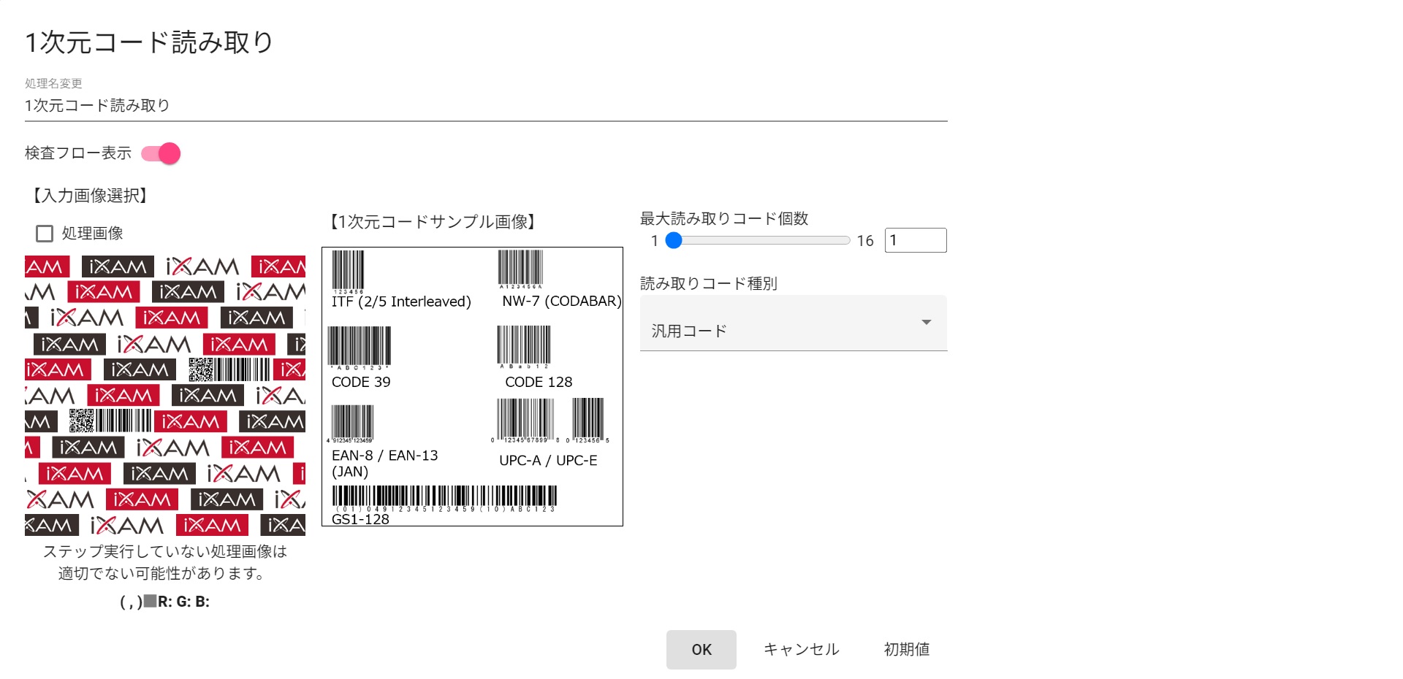
Task: Click the max code count number field
Action: [x=915, y=241]
